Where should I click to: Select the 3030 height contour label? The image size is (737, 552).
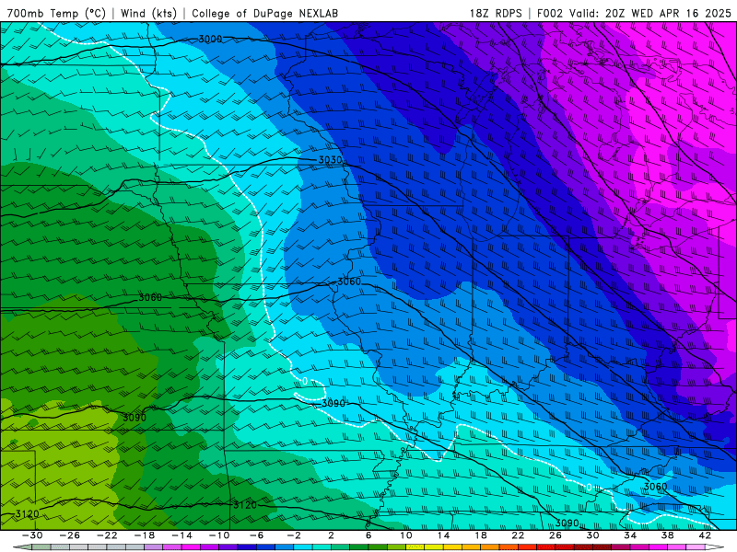tap(330, 160)
